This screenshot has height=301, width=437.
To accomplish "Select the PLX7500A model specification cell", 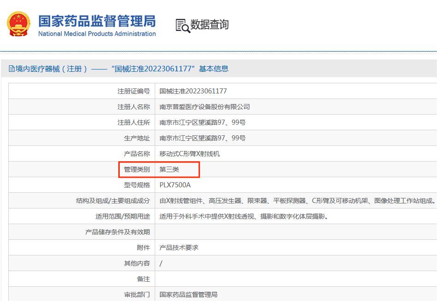I will [x=174, y=185].
